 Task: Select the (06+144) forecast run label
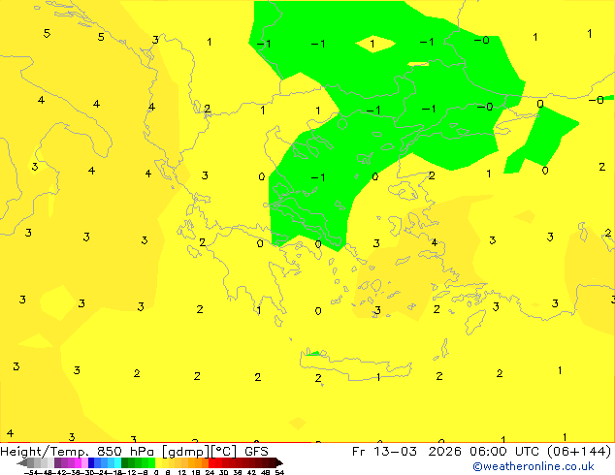click(580, 452)
